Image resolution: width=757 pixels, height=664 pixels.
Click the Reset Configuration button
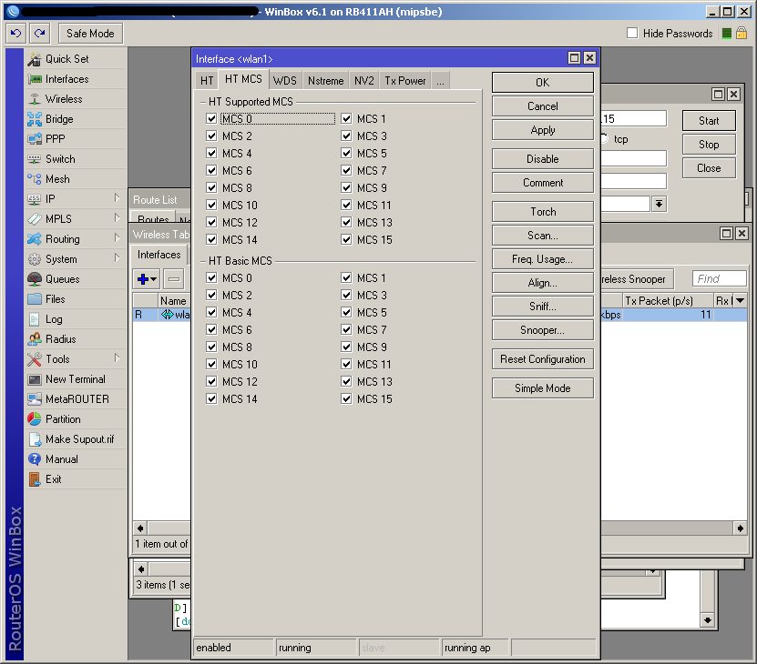[x=543, y=359]
